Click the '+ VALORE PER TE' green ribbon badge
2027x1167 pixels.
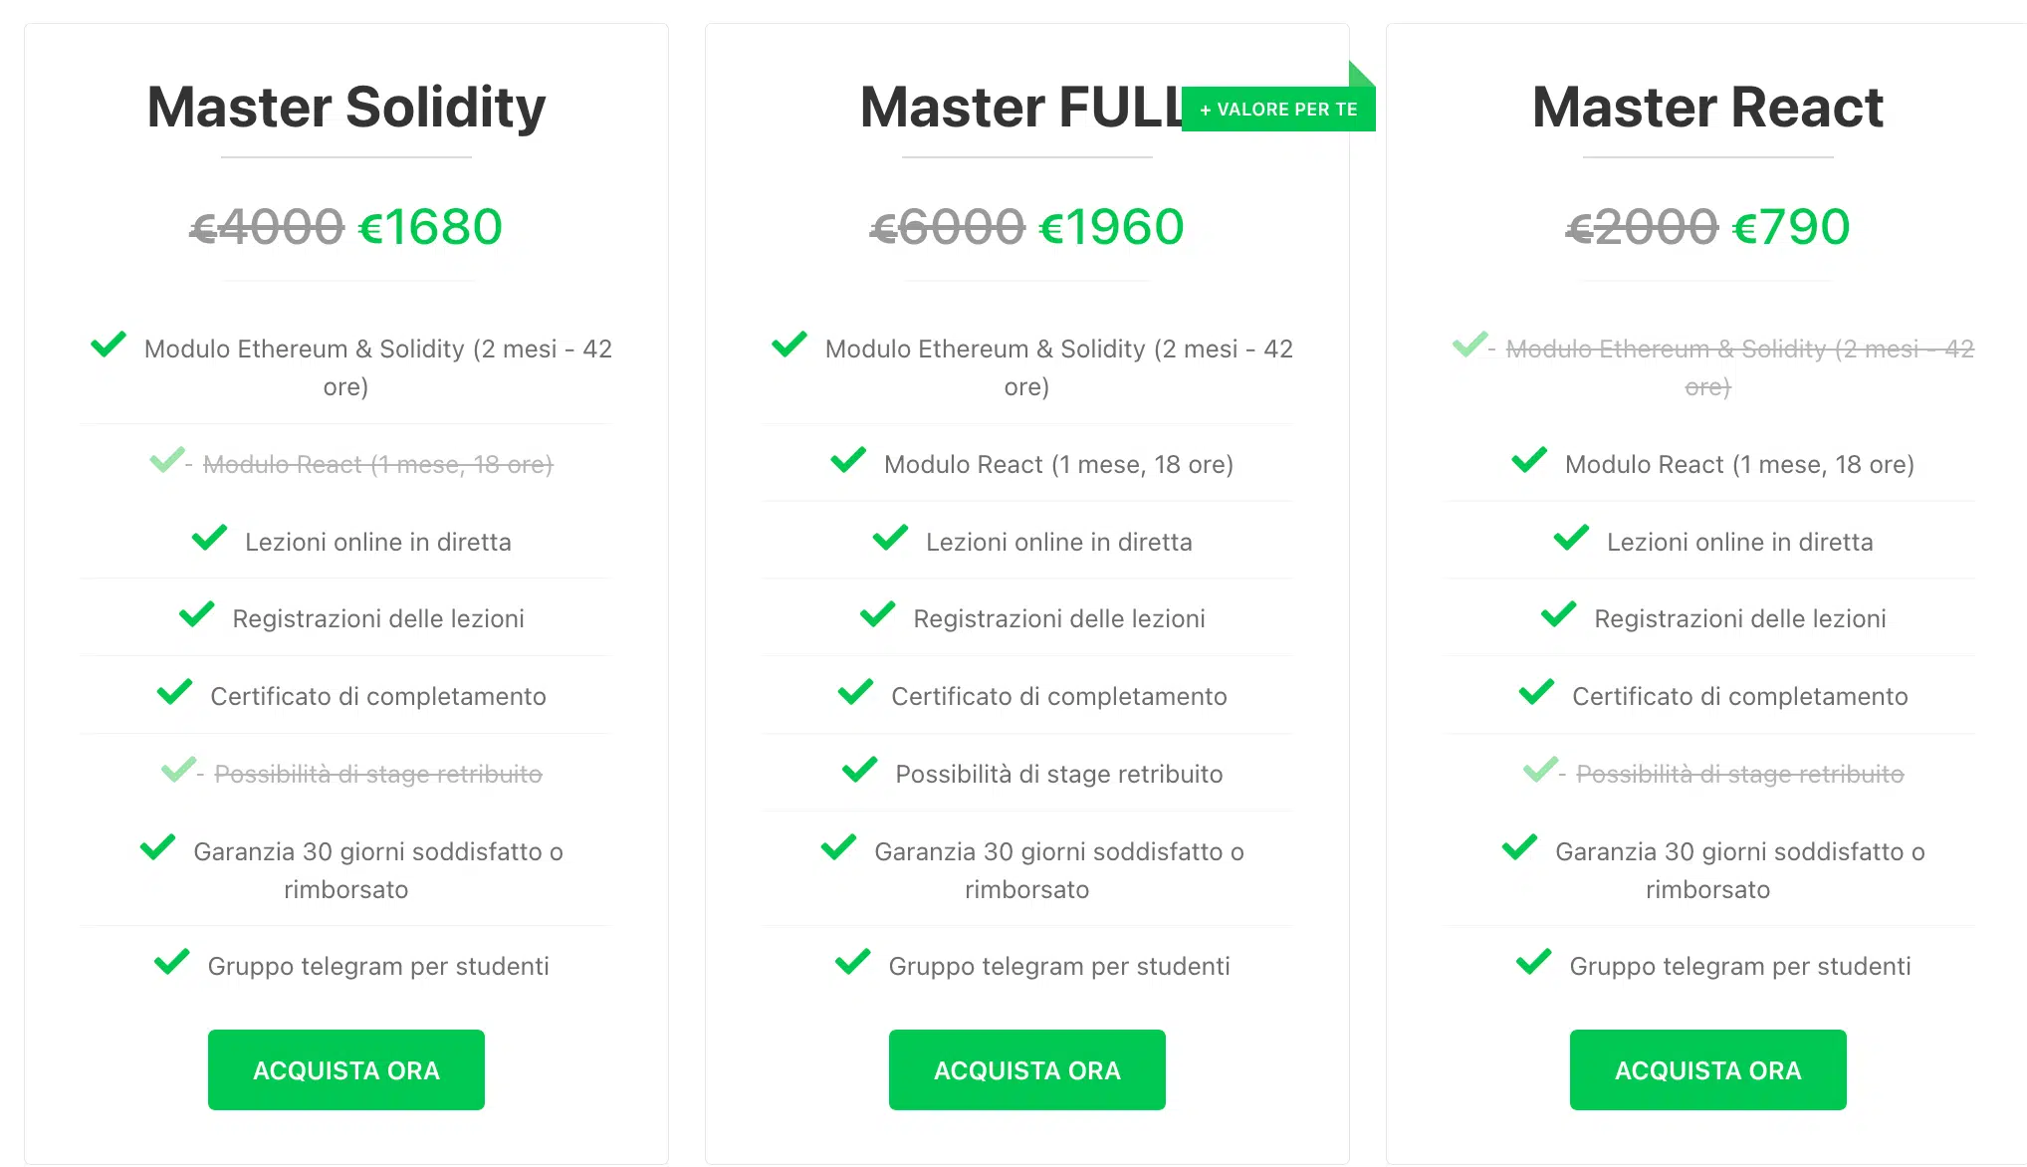1278,110
